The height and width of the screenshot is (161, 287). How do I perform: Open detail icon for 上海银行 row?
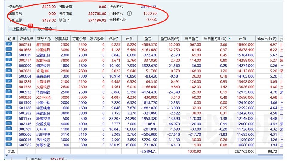click(x=9, y=81)
